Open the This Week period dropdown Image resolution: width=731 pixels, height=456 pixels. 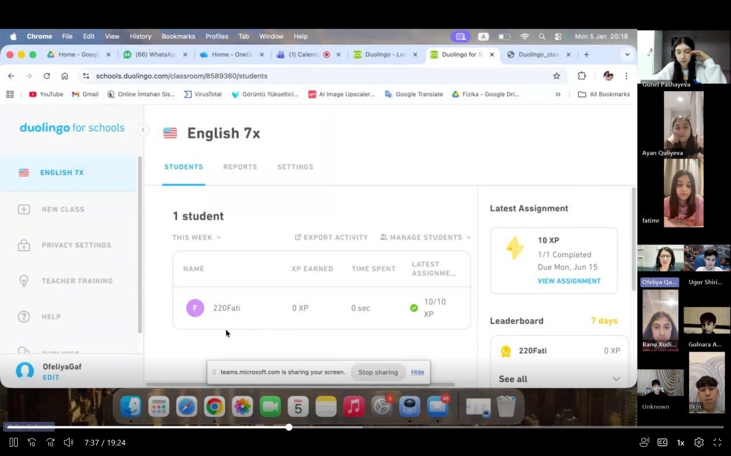pyautogui.click(x=196, y=237)
